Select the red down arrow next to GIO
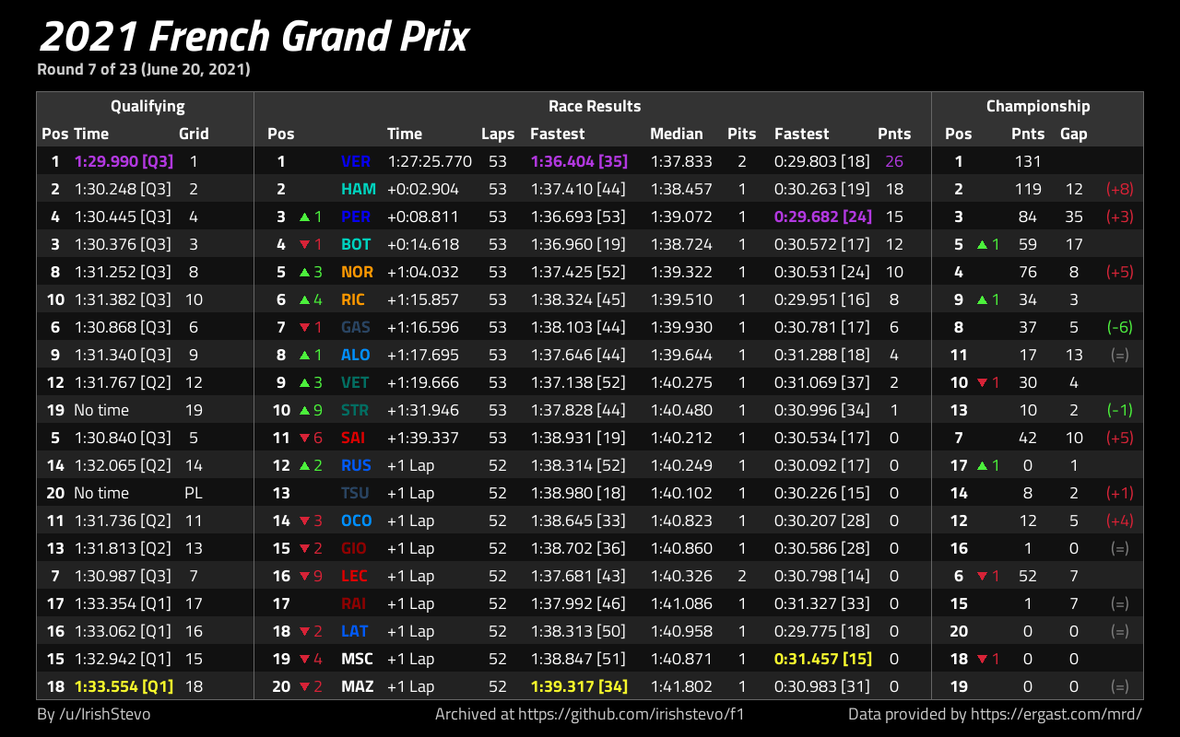 [x=304, y=548]
